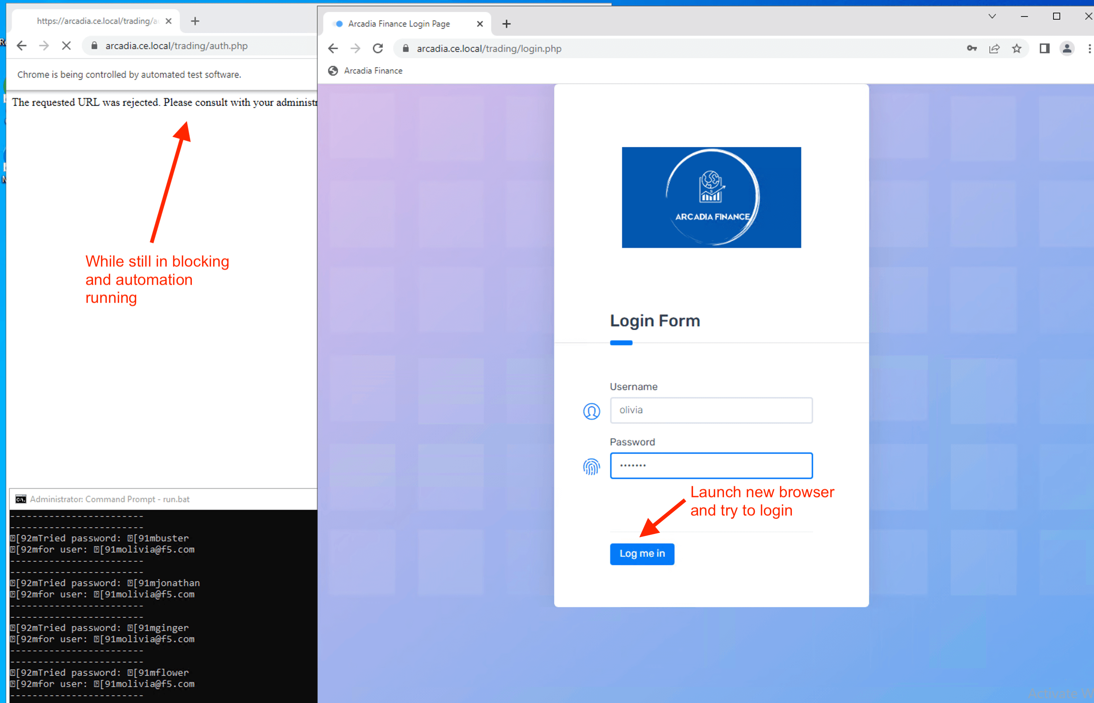Select the Arcadia Finance Login Page tab

click(399, 24)
